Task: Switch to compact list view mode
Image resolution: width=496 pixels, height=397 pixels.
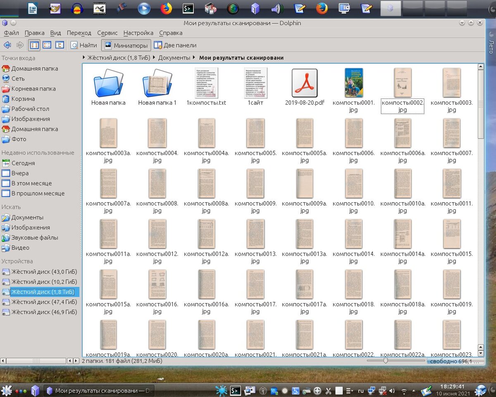Action: point(47,45)
